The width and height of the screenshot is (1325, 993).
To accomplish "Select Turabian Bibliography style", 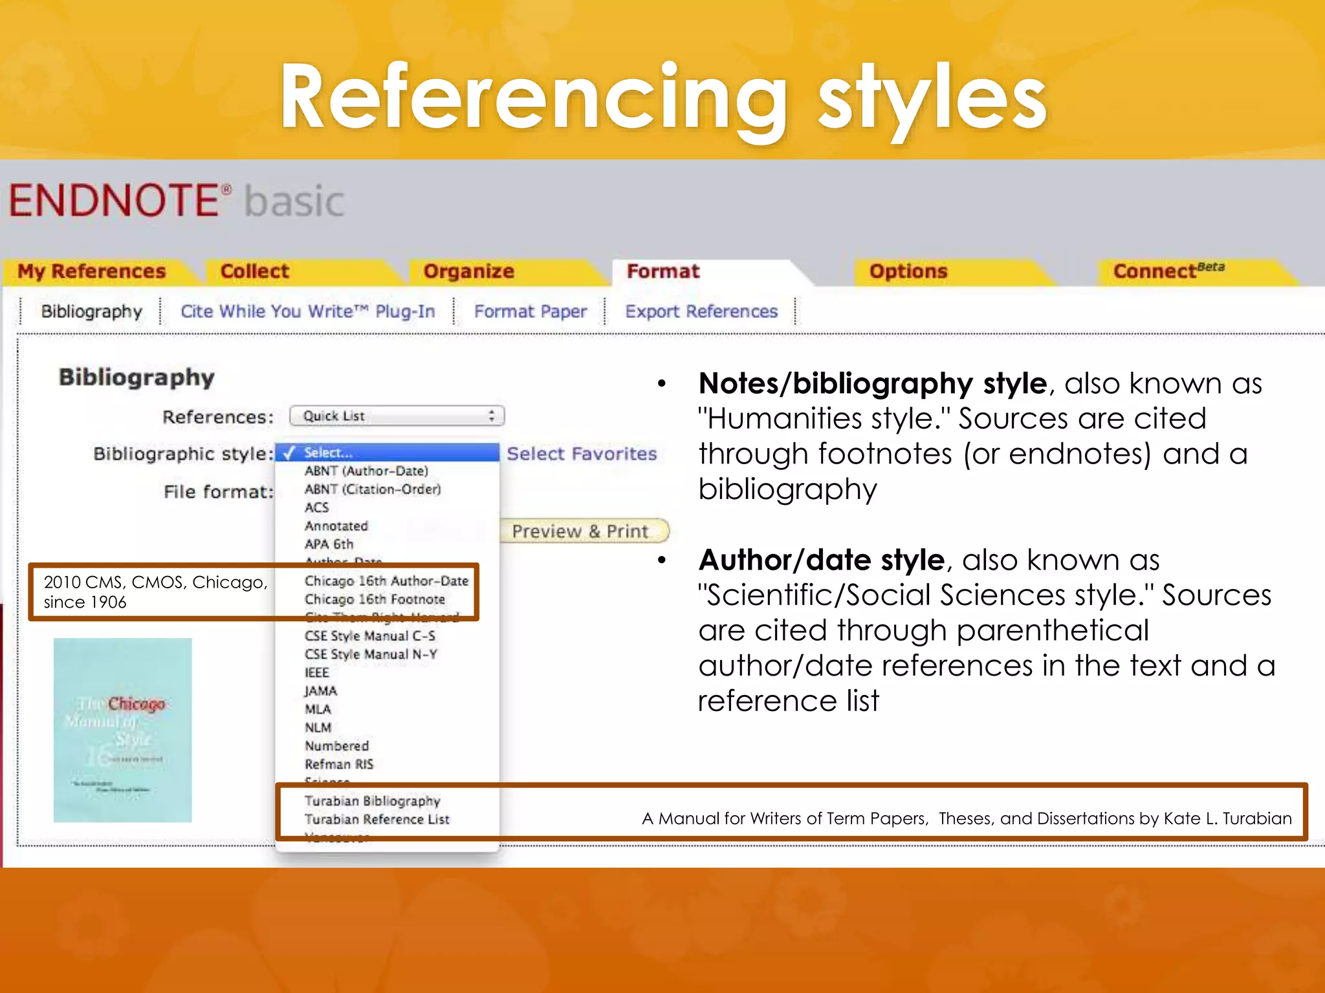I will 373,801.
